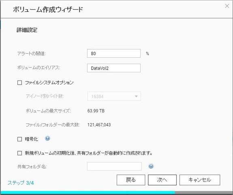The width and height of the screenshot is (233, 195).
Task: Open the アイノード別バイト数 dropdown showing 16384
Action: coord(114,96)
